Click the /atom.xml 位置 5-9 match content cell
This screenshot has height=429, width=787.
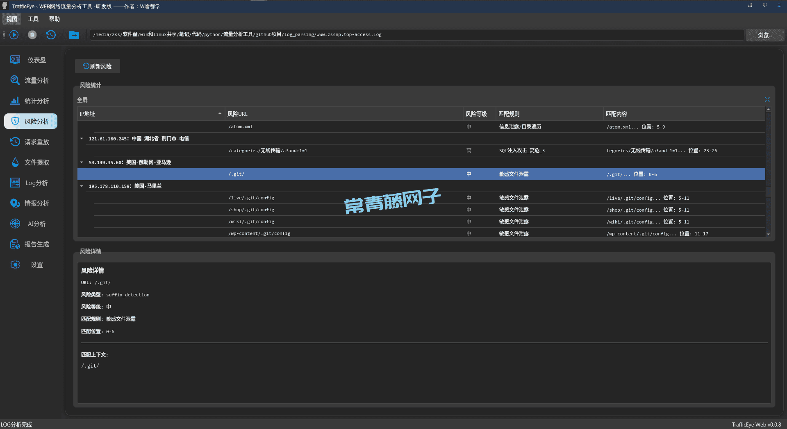(x=636, y=127)
